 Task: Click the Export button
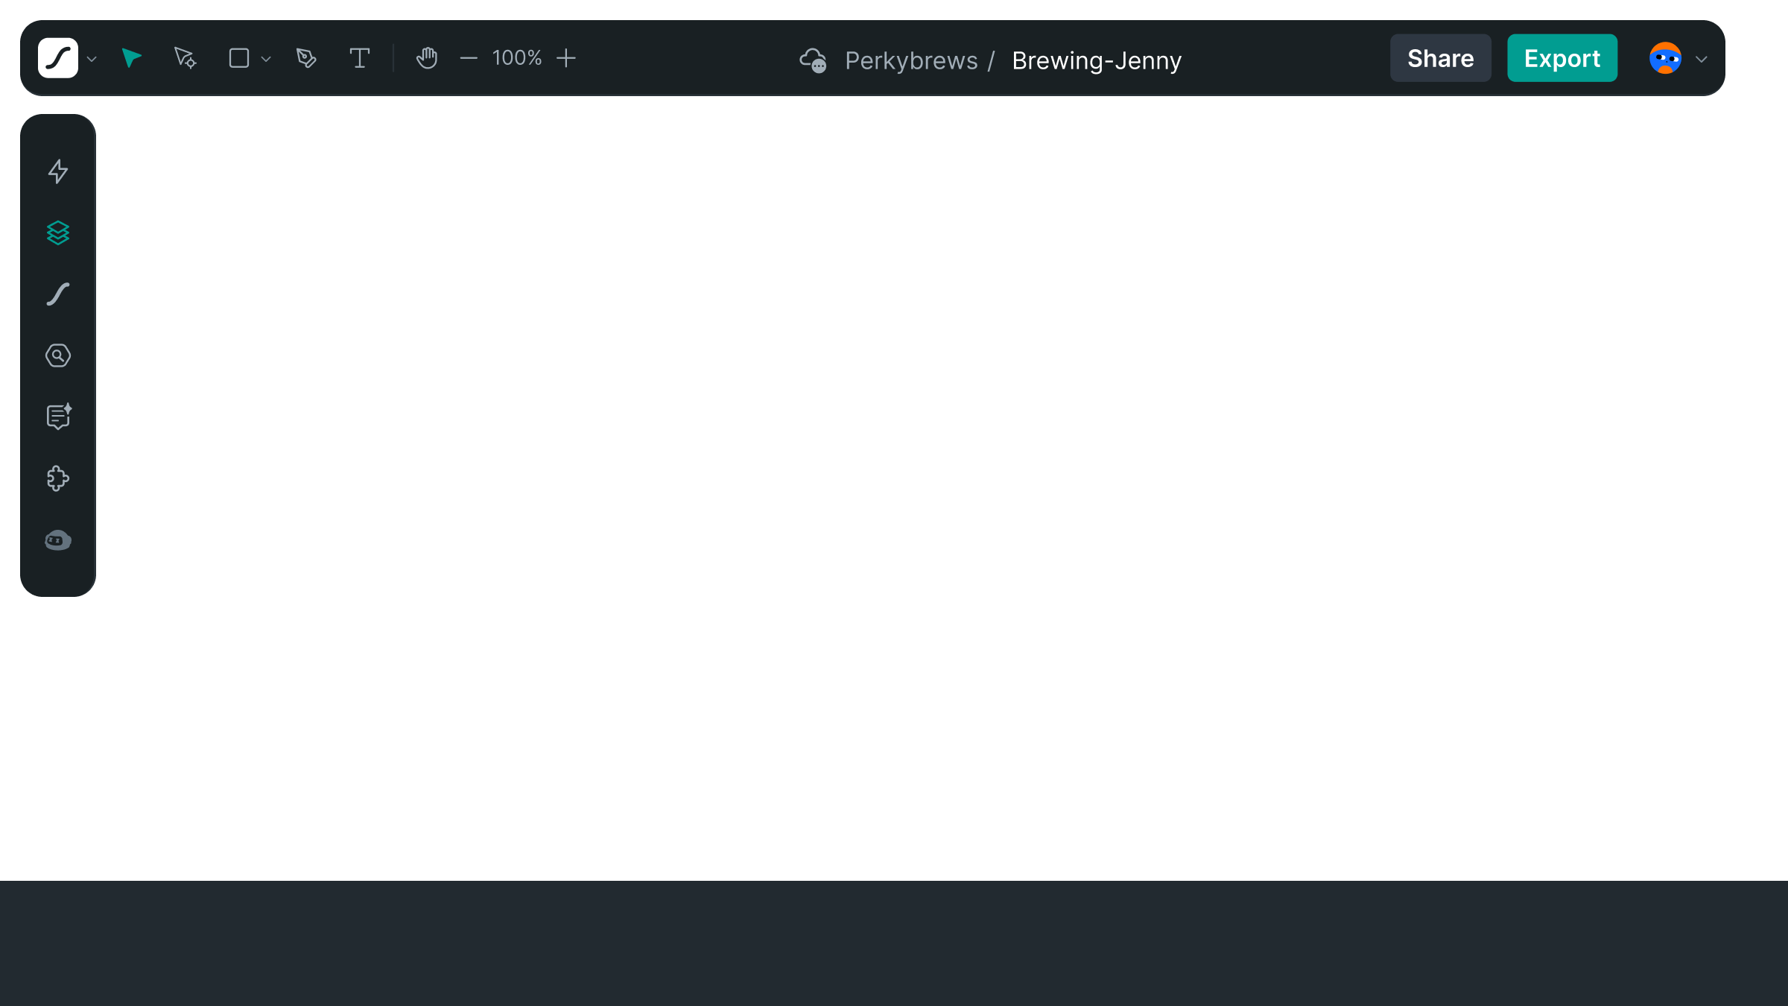coord(1562,58)
